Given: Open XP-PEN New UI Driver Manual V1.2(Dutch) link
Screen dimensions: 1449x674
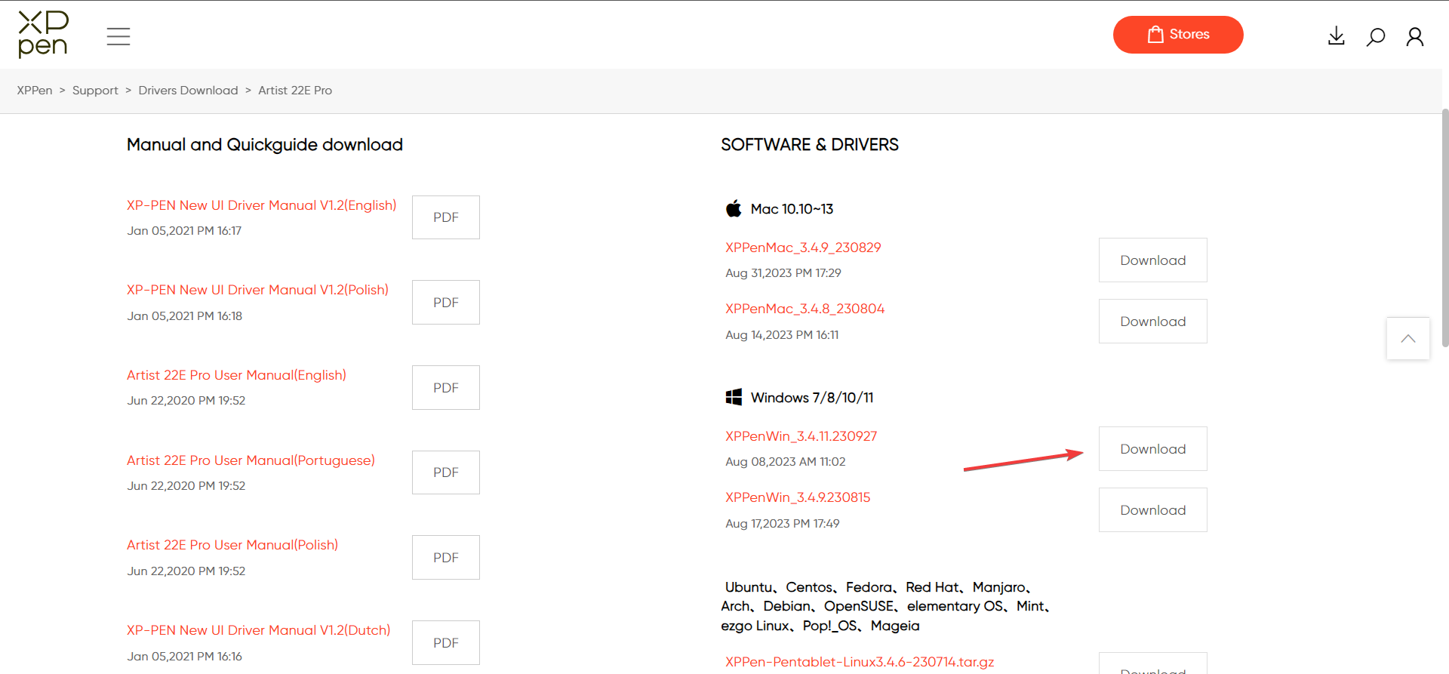Looking at the screenshot, I should pyautogui.click(x=258, y=630).
